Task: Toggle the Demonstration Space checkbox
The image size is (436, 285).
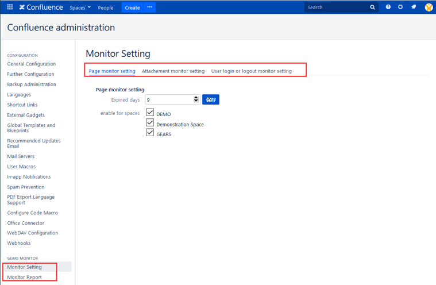Action: click(x=150, y=122)
